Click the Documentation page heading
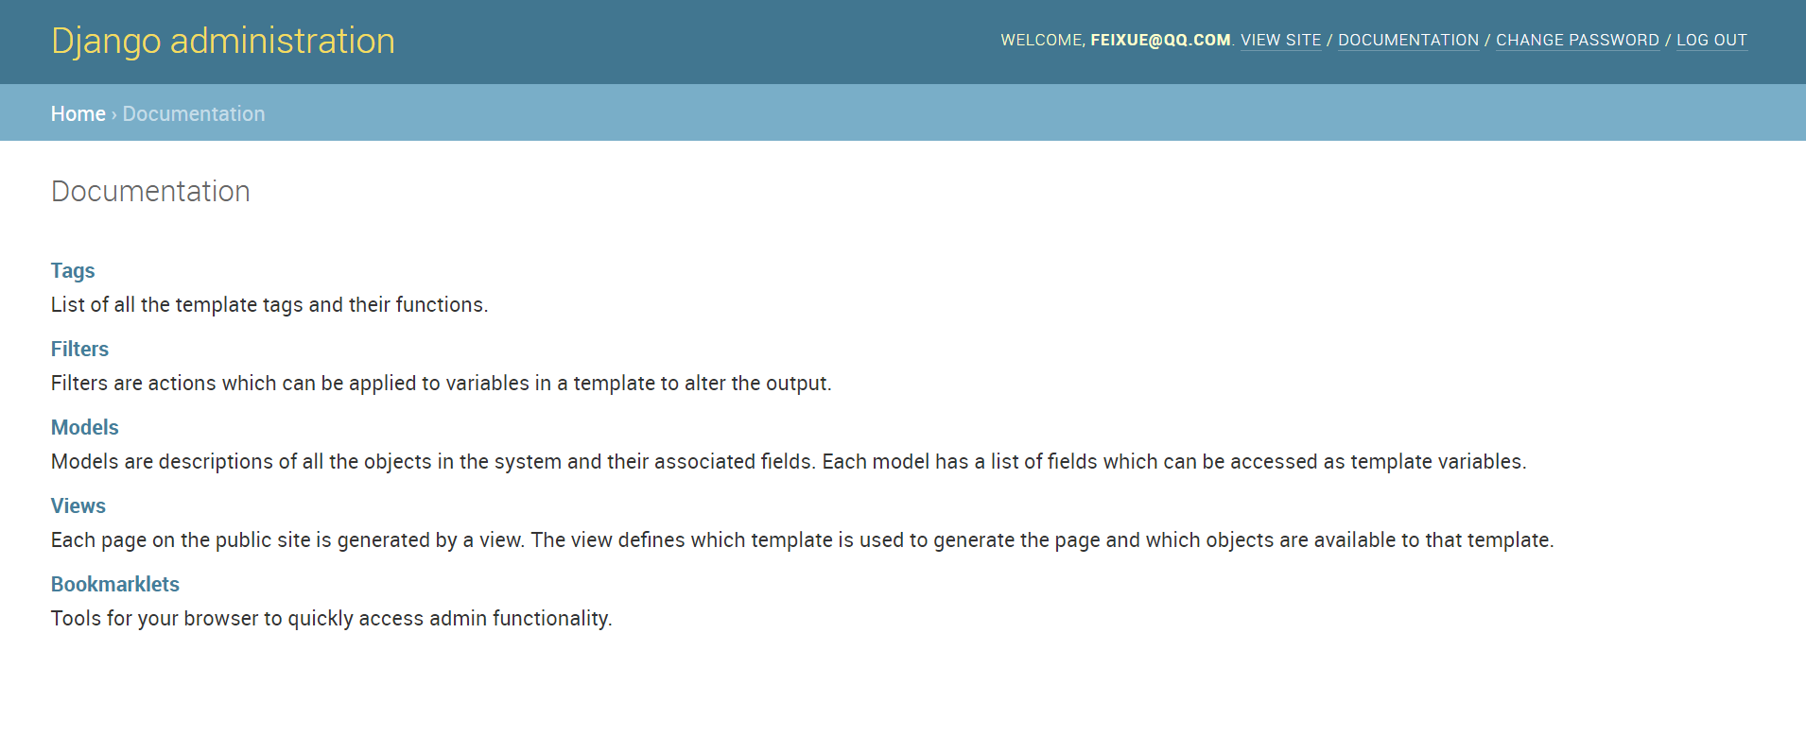The image size is (1806, 753). 150,191
